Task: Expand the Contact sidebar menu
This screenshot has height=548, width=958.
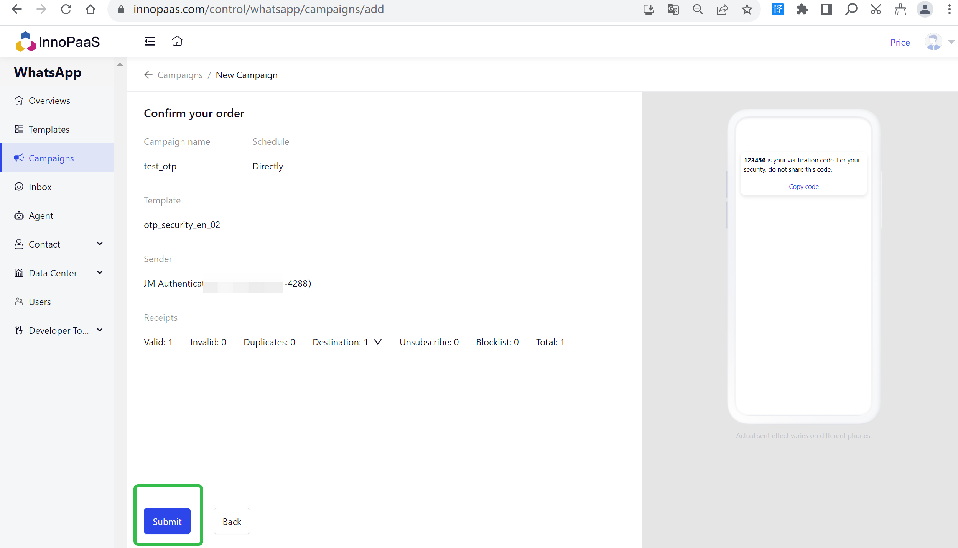Action: pos(100,244)
